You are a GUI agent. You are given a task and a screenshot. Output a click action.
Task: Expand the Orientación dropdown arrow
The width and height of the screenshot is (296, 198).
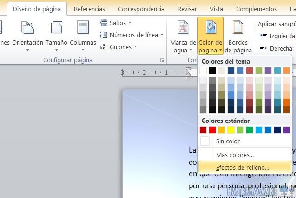(27, 50)
